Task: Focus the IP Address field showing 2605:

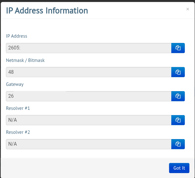Action: click(88, 48)
